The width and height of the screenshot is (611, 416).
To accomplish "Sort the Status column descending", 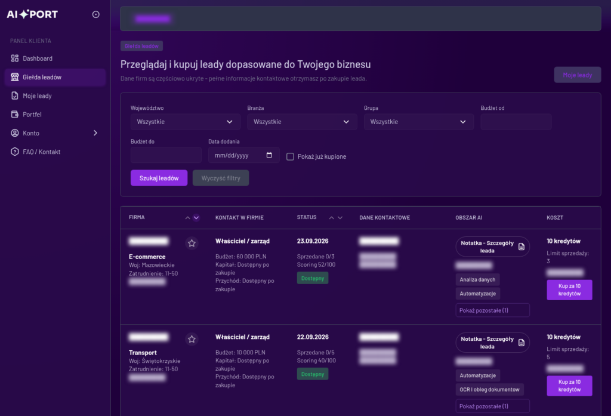I will tap(340, 218).
